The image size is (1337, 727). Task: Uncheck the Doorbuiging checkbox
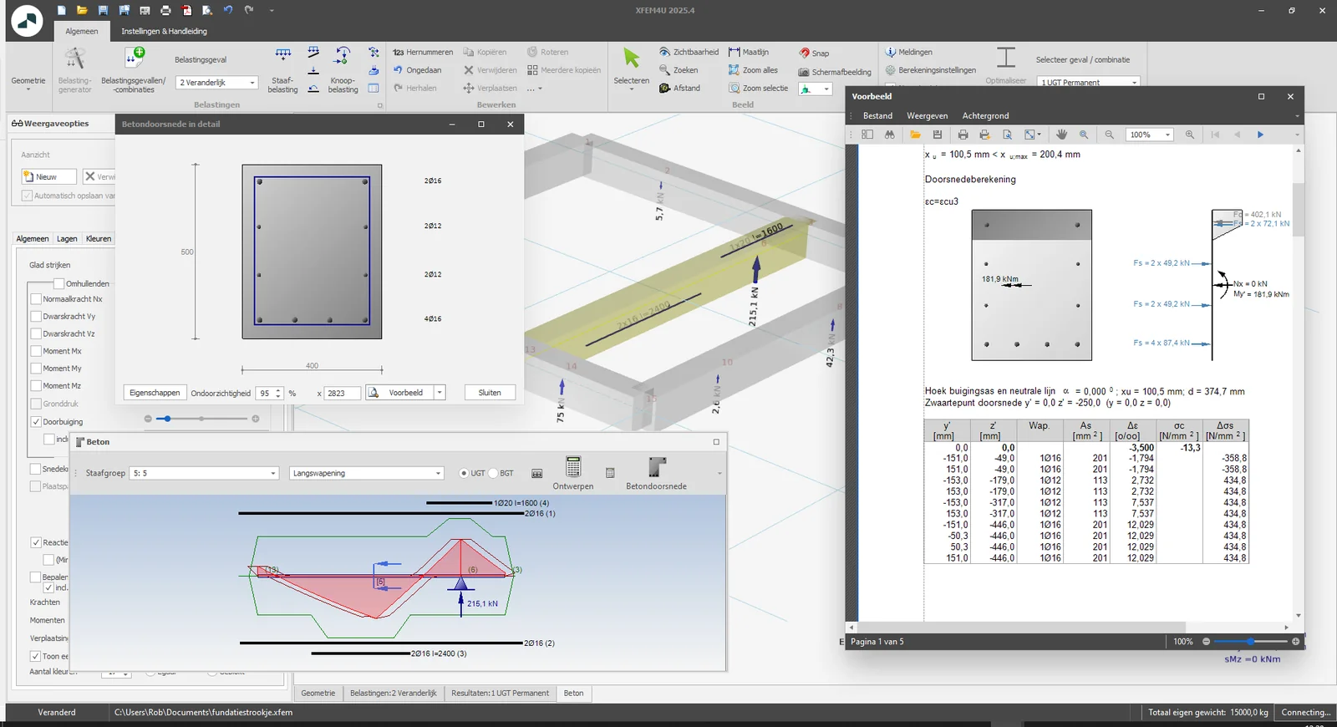36,422
